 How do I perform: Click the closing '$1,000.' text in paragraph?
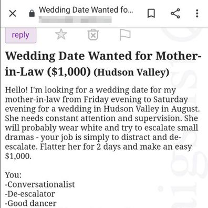click(18, 156)
